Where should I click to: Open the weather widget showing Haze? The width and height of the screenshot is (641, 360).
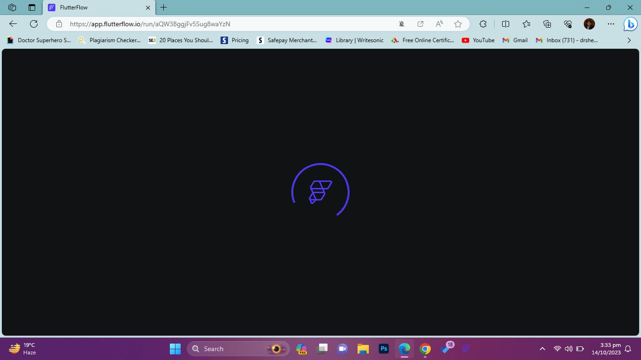[x=23, y=349]
